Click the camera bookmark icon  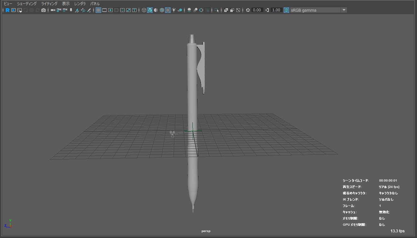[x=71, y=10]
